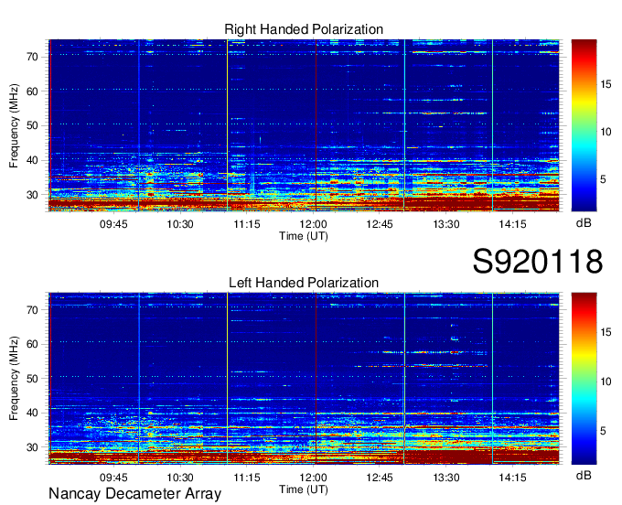Click the 60 MHz tick on Left Handed plot
This screenshot has height=505, width=622.
tap(32, 344)
